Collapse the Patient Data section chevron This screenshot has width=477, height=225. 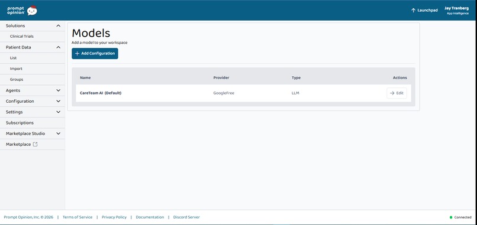59,47
